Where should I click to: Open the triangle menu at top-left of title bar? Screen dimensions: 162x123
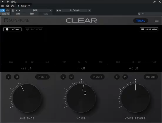pos(3,2)
